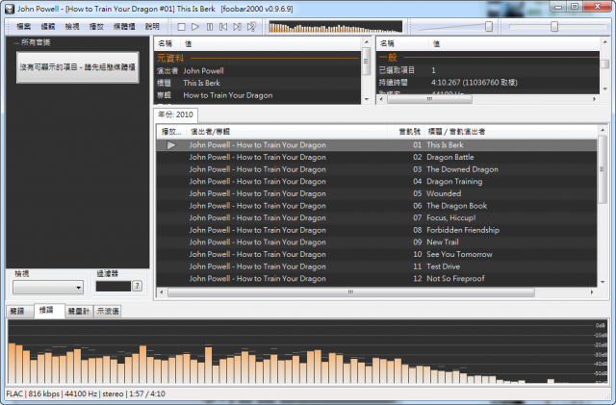
Task: Adjust the volume slider handle
Action: tap(489, 27)
